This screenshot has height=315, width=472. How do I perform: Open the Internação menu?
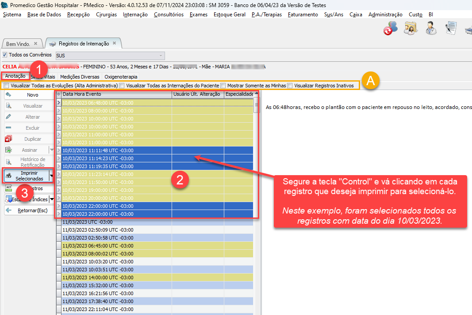(135, 15)
